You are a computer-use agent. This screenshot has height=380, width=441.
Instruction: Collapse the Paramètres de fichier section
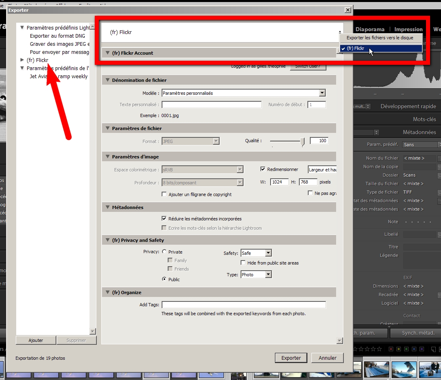107,128
